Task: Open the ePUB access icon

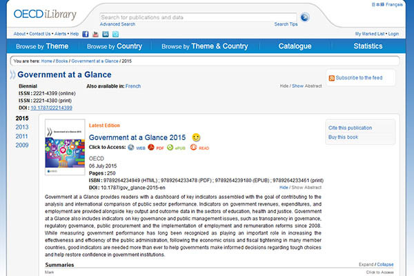Action: [x=171, y=148]
